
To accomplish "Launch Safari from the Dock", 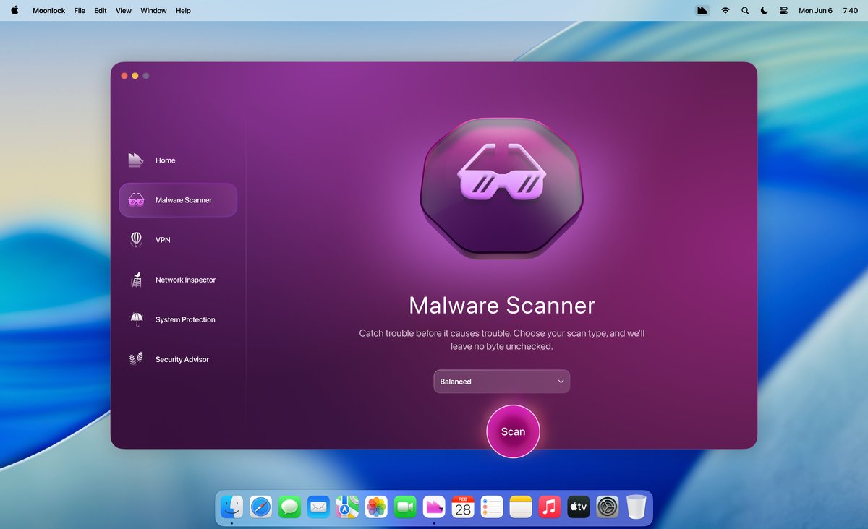I will (260, 507).
